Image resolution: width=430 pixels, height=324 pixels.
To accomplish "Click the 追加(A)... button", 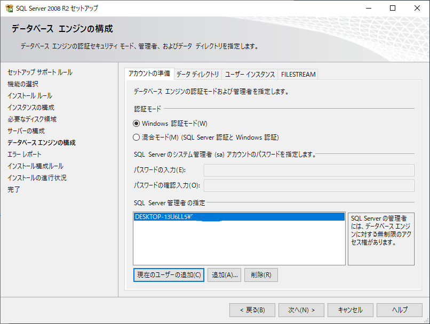I will pyautogui.click(x=225, y=275).
